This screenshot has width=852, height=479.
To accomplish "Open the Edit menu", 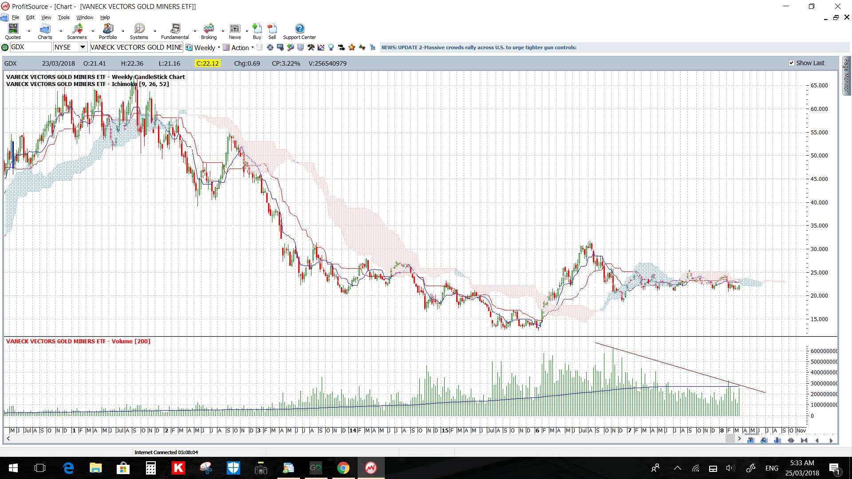I will click(x=30, y=17).
